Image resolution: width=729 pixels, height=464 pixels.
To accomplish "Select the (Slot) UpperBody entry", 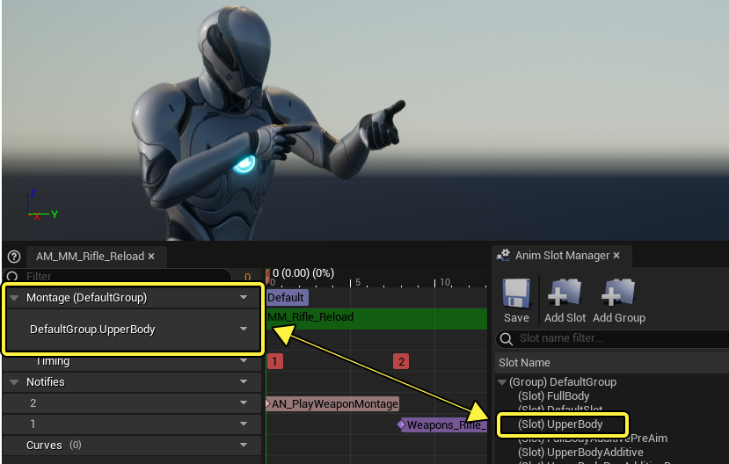I will 560,424.
